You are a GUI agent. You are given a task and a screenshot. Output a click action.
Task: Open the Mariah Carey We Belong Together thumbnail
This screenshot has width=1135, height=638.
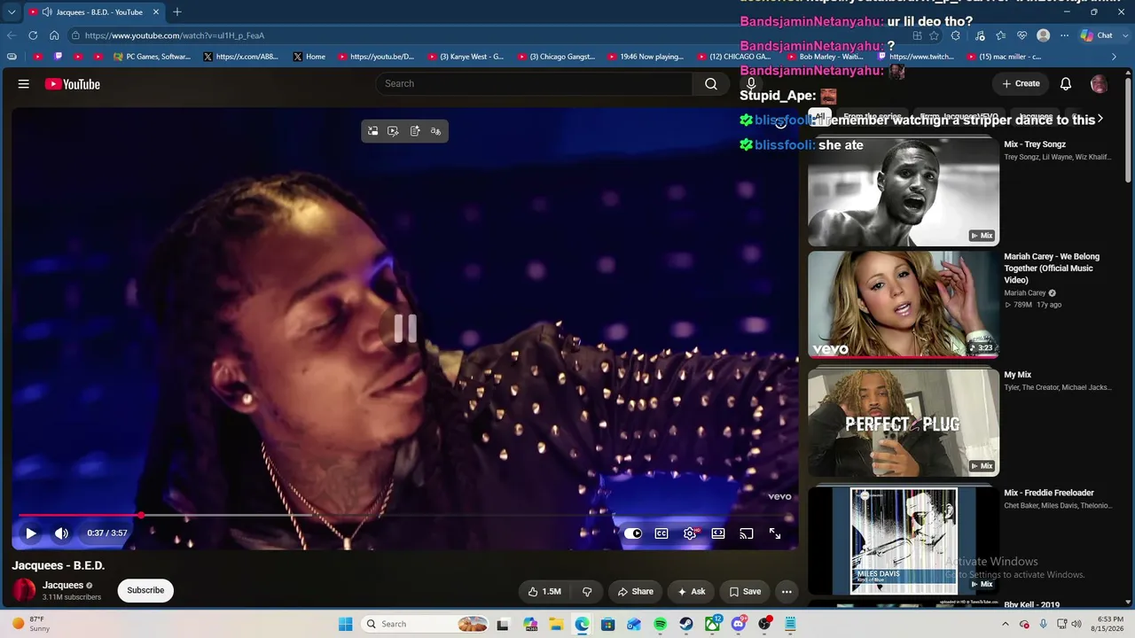click(904, 304)
